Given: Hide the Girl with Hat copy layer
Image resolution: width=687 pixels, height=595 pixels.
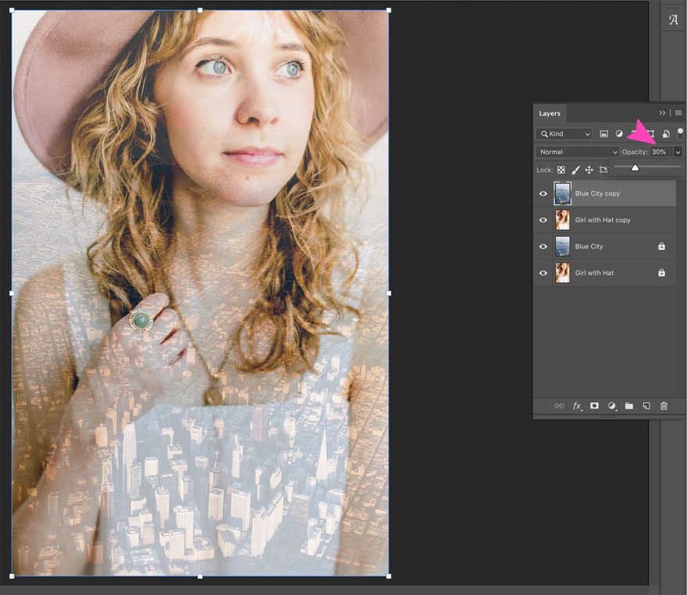Looking at the screenshot, I should pos(543,219).
